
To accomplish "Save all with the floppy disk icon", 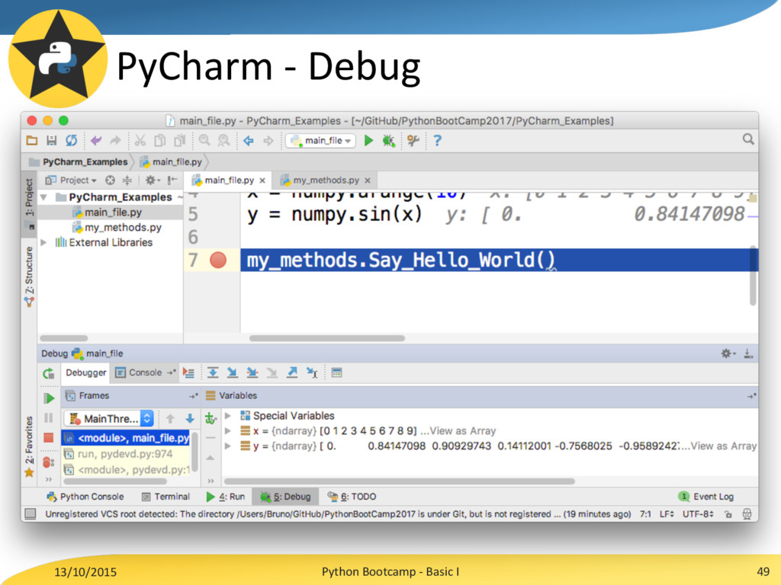I will tap(51, 141).
